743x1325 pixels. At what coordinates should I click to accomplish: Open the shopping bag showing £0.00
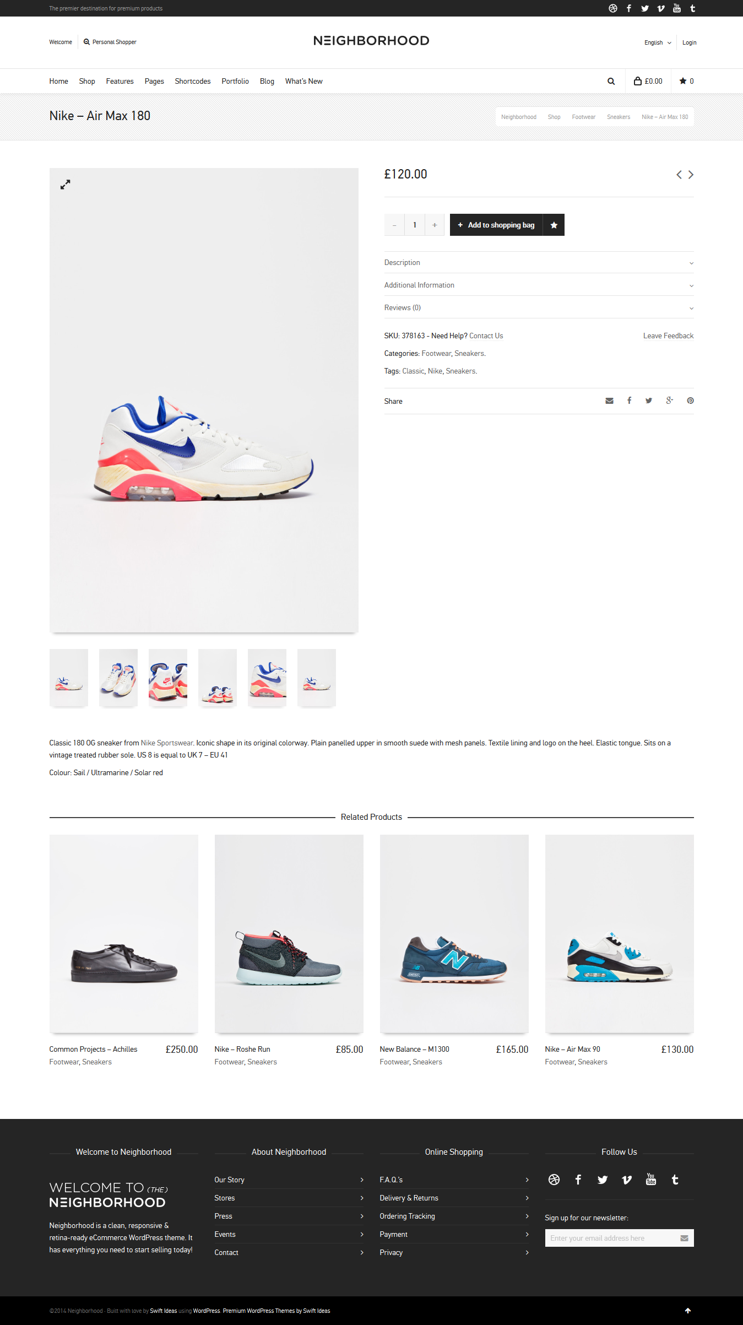[648, 81]
